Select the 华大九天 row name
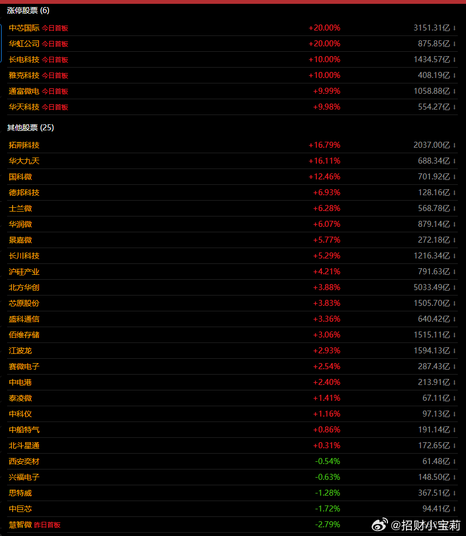Screen dimensions: 466x536 point(24,161)
